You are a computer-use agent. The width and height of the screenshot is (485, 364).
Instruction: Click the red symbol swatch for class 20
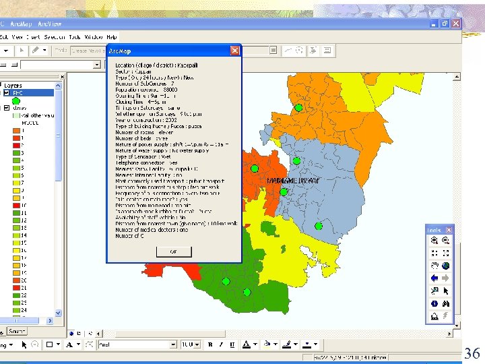15,280
